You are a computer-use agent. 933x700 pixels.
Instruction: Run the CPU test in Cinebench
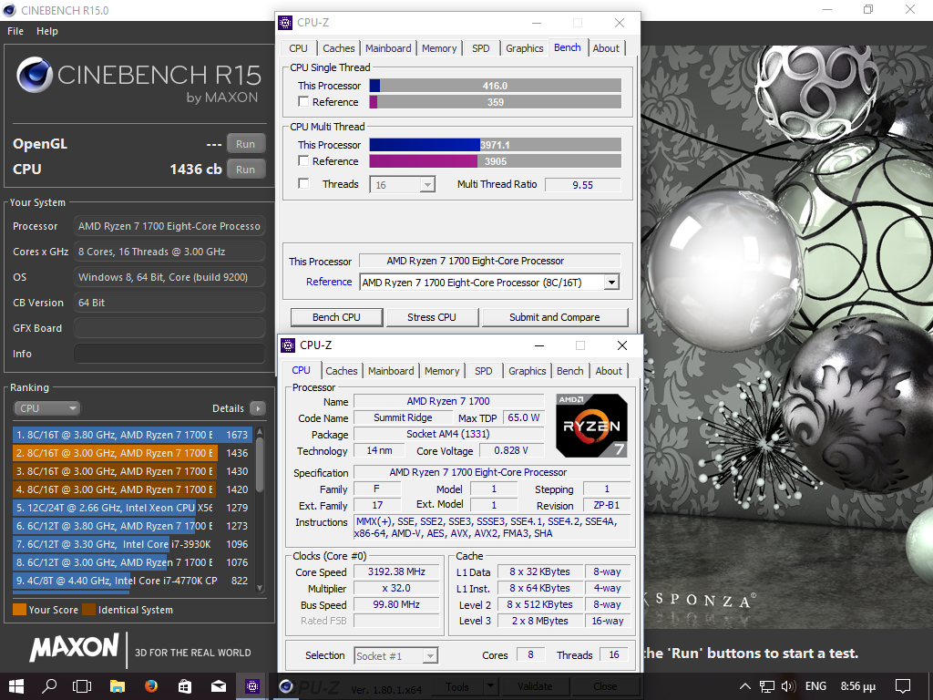click(x=245, y=170)
